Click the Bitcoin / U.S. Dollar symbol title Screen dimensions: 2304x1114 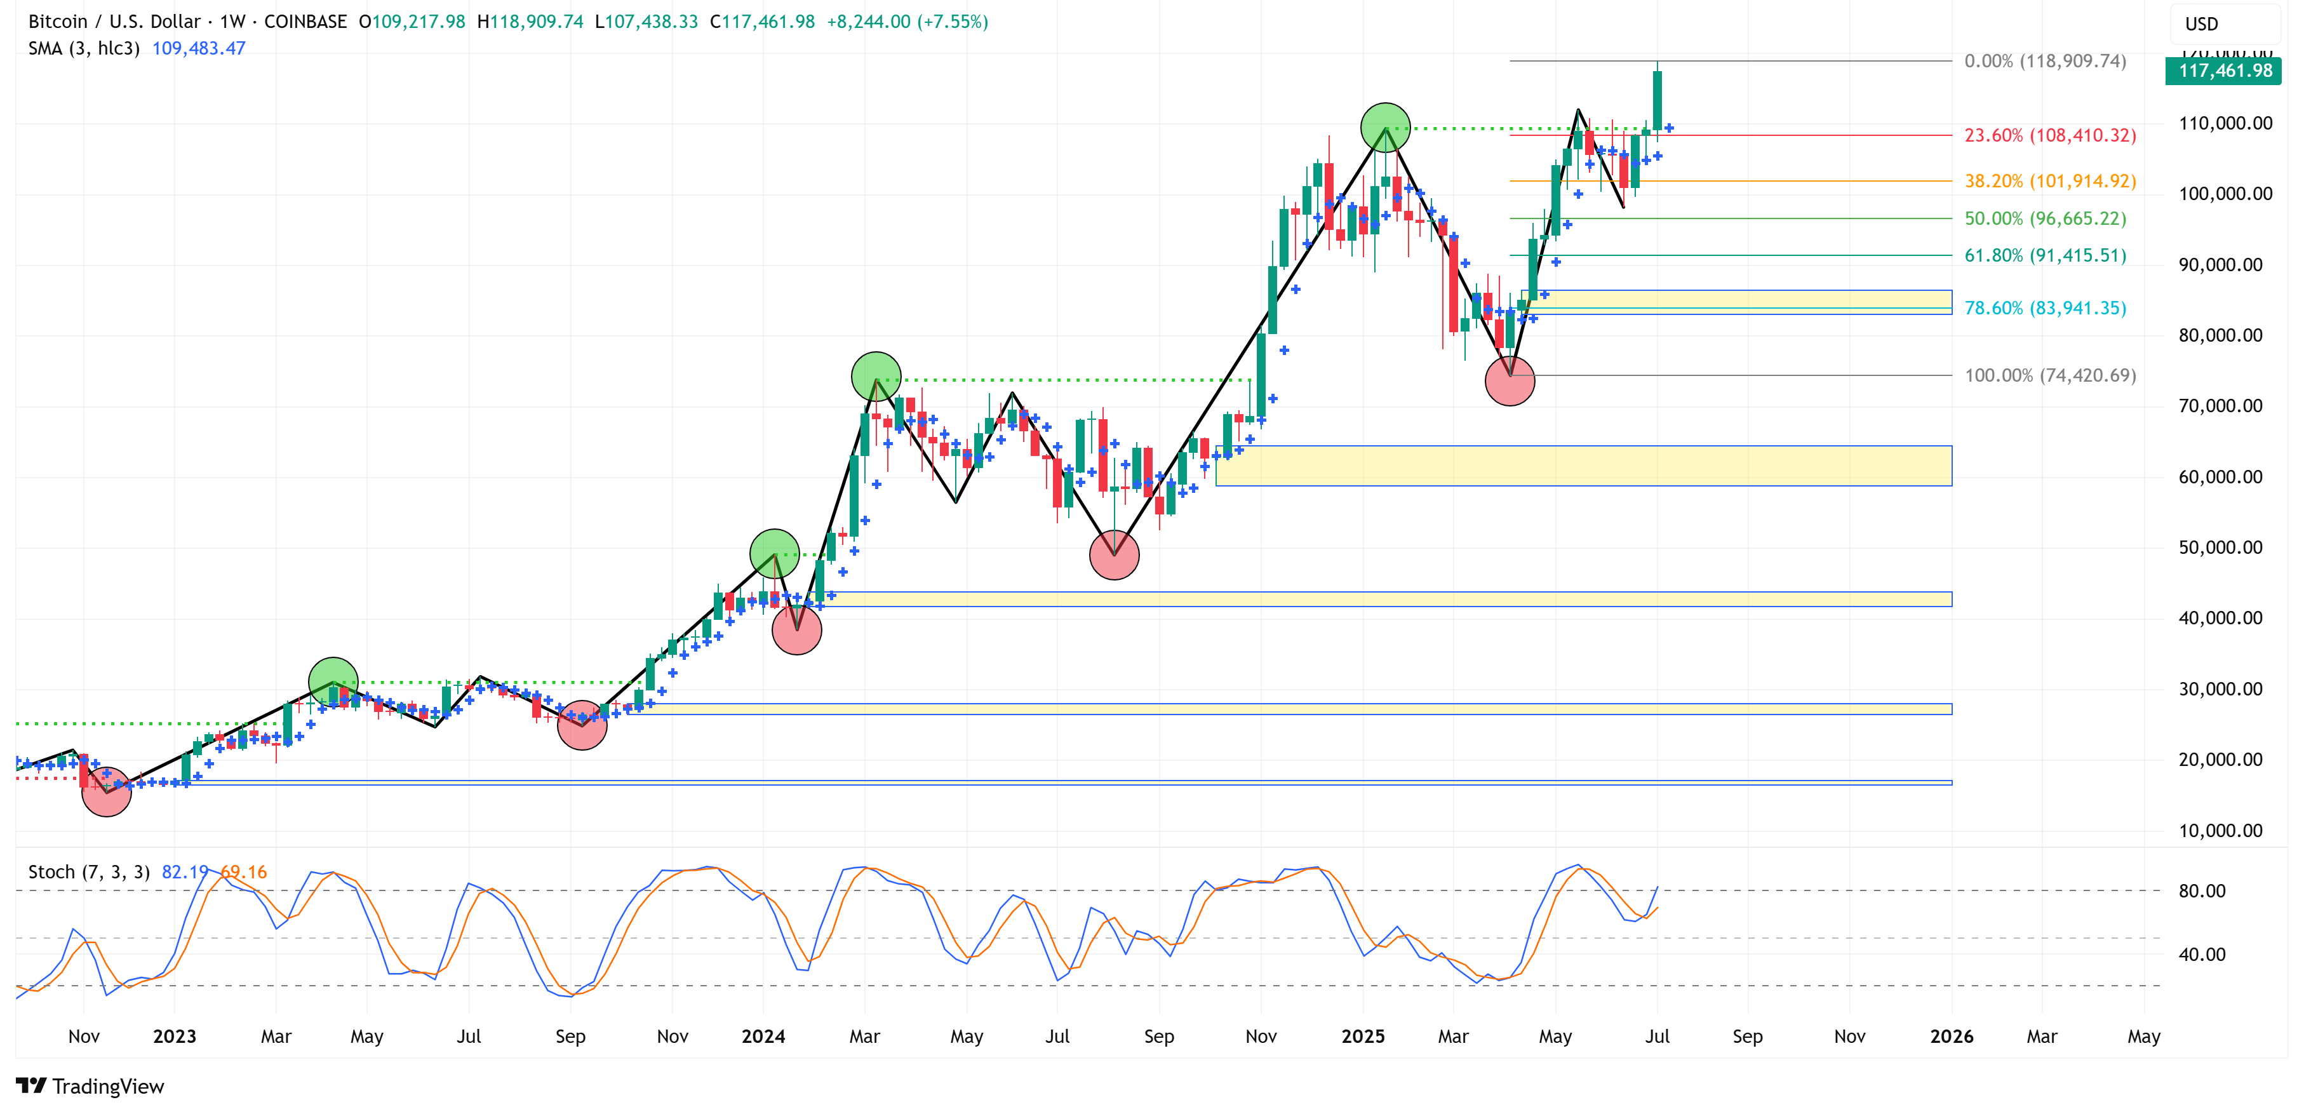[x=116, y=22]
